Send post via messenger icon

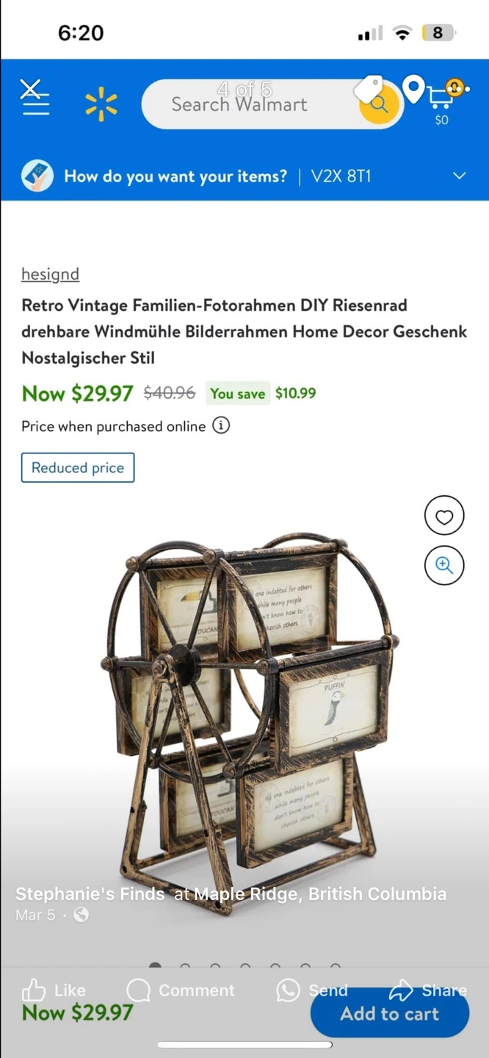[311, 990]
